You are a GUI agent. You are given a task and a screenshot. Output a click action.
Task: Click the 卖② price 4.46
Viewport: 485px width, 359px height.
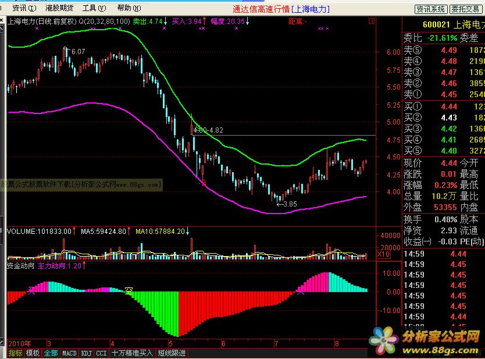(x=449, y=84)
